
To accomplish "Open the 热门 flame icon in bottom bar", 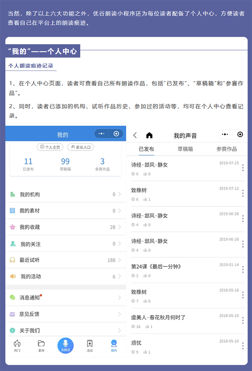I will click(x=17, y=345).
